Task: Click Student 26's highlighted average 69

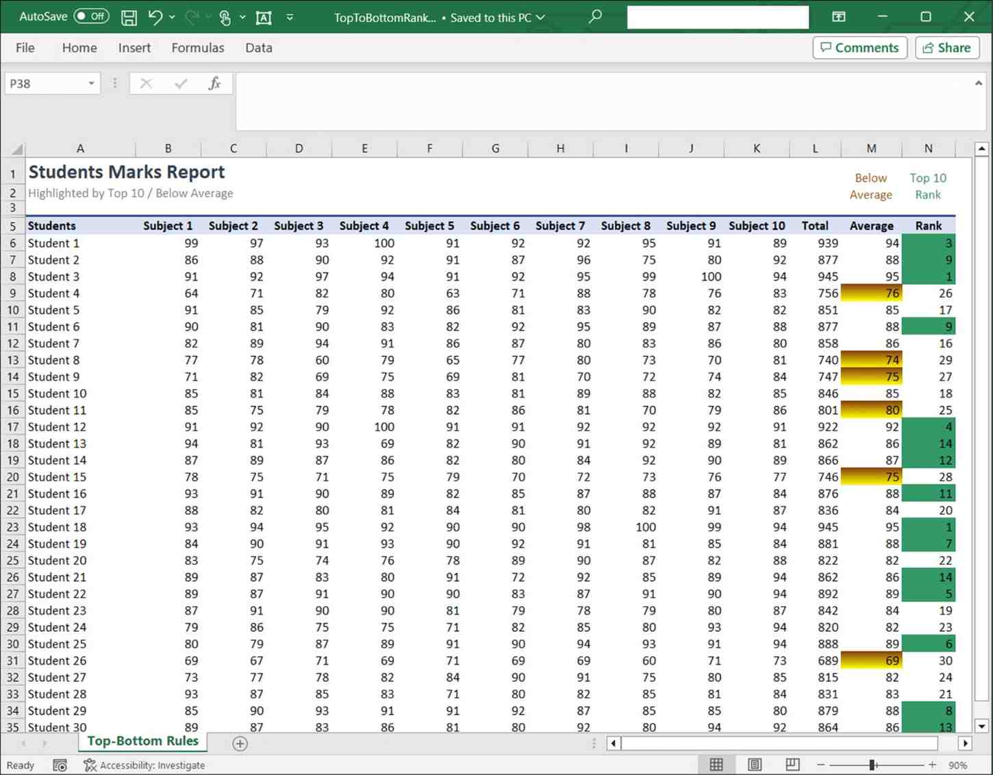Action: point(871,661)
